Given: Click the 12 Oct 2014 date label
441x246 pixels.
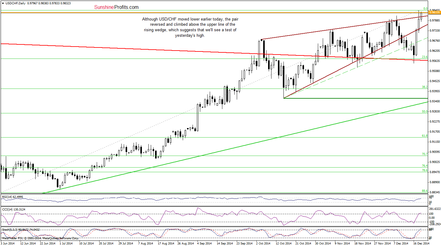Looking at the screenshot, I should tap(283, 244).
